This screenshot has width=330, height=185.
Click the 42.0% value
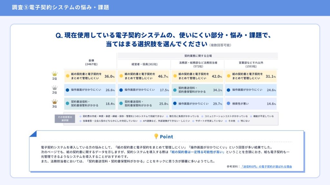(x=217, y=76)
